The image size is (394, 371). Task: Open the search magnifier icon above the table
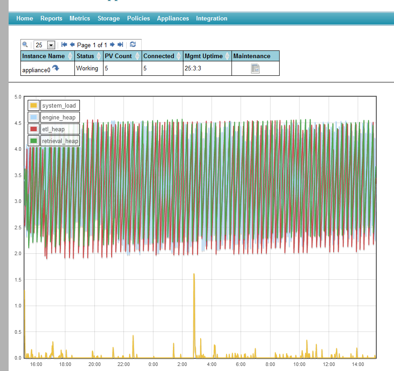pos(25,45)
